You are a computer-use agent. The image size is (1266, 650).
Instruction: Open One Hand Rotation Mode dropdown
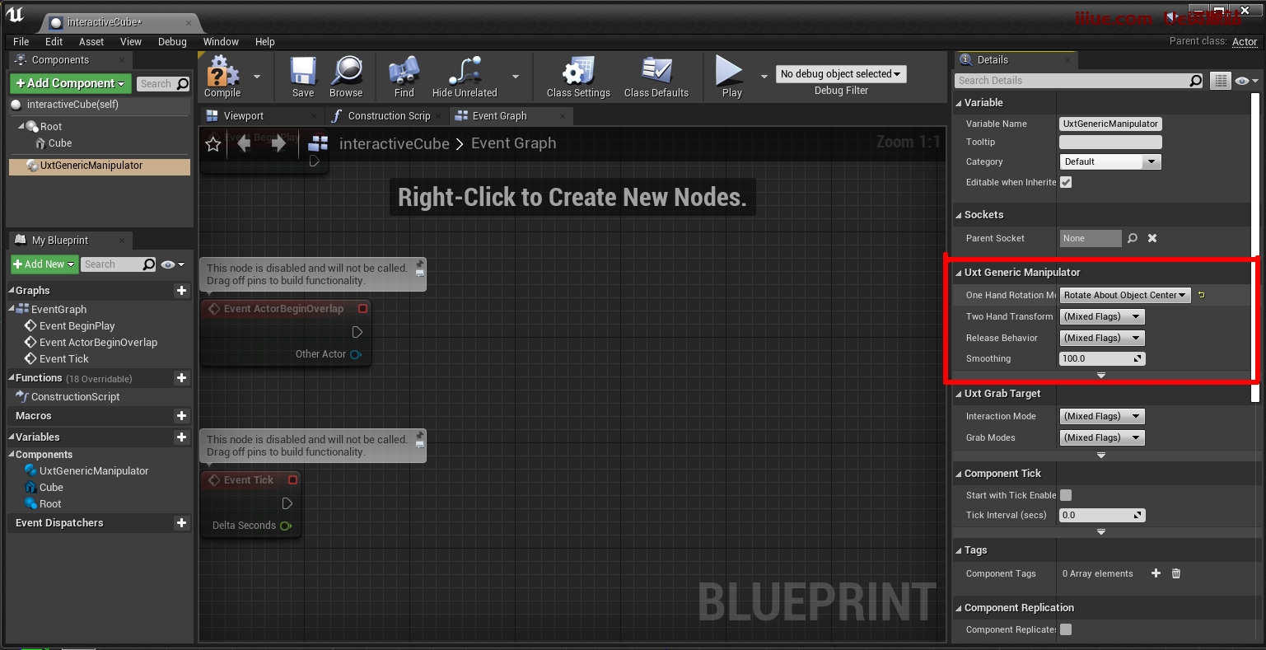click(x=1124, y=295)
